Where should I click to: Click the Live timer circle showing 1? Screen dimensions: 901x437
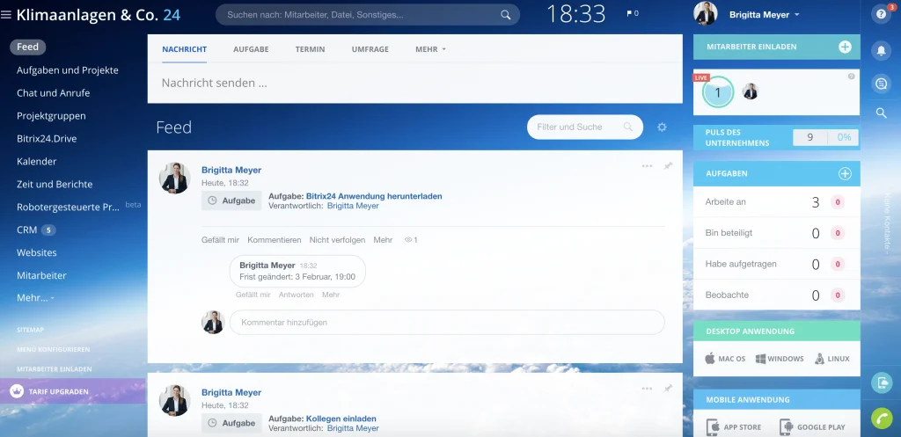click(718, 91)
